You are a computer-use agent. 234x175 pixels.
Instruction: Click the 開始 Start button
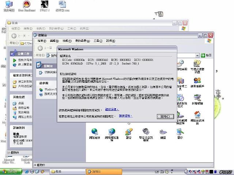(11, 172)
